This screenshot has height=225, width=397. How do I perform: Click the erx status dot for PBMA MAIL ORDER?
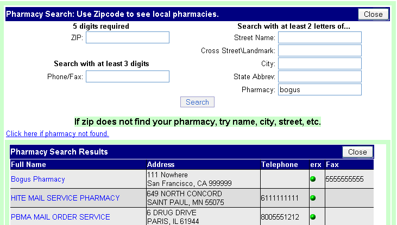(x=313, y=217)
